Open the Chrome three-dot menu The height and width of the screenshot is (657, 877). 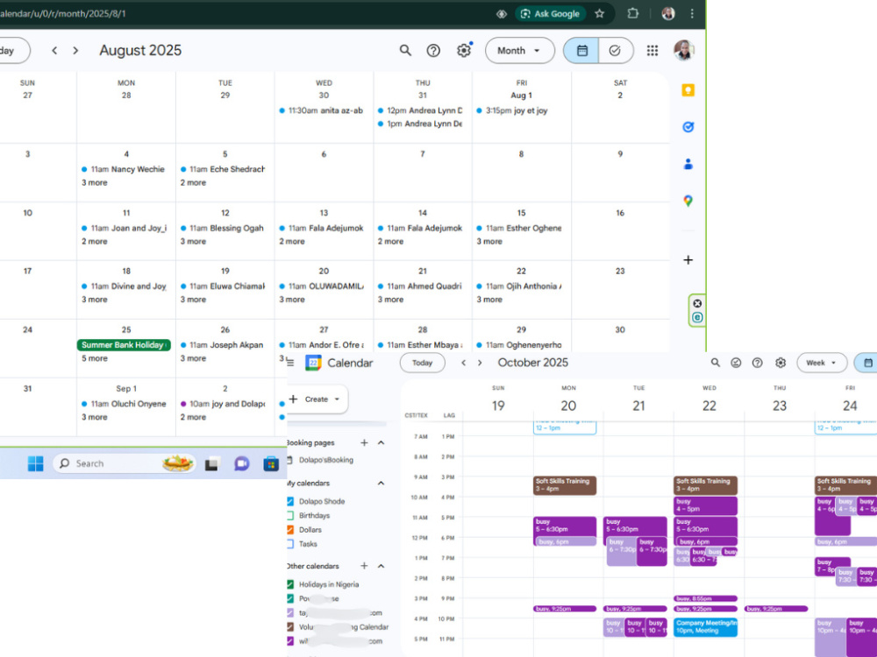tap(692, 13)
